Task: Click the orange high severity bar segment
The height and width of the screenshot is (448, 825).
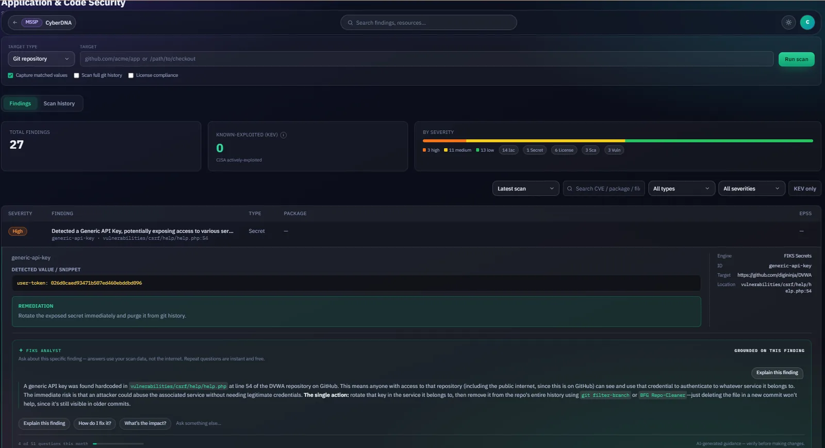Action: click(x=444, y=141)
